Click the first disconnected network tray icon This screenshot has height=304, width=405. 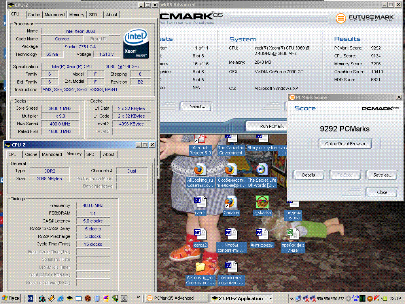tap(306, 298)
